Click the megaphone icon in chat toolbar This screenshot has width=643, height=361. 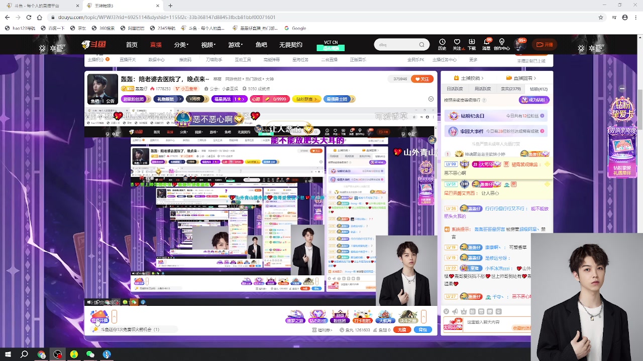455,311
